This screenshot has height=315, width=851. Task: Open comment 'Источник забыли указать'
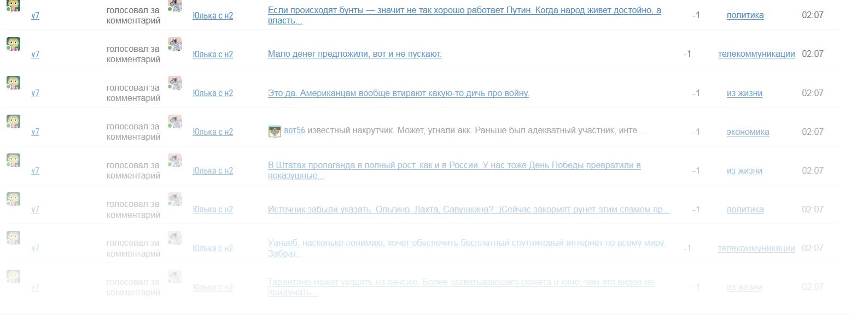469,209
